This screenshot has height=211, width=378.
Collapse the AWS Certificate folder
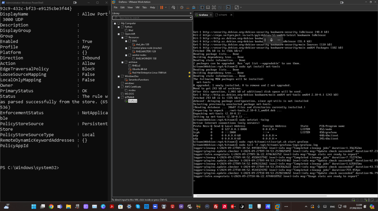click(x=118, y=87)
